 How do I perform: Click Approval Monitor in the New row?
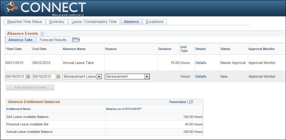click(262, 77)
